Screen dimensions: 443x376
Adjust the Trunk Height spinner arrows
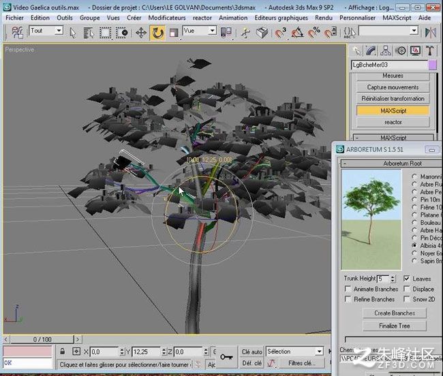click(x=393, y=279)
